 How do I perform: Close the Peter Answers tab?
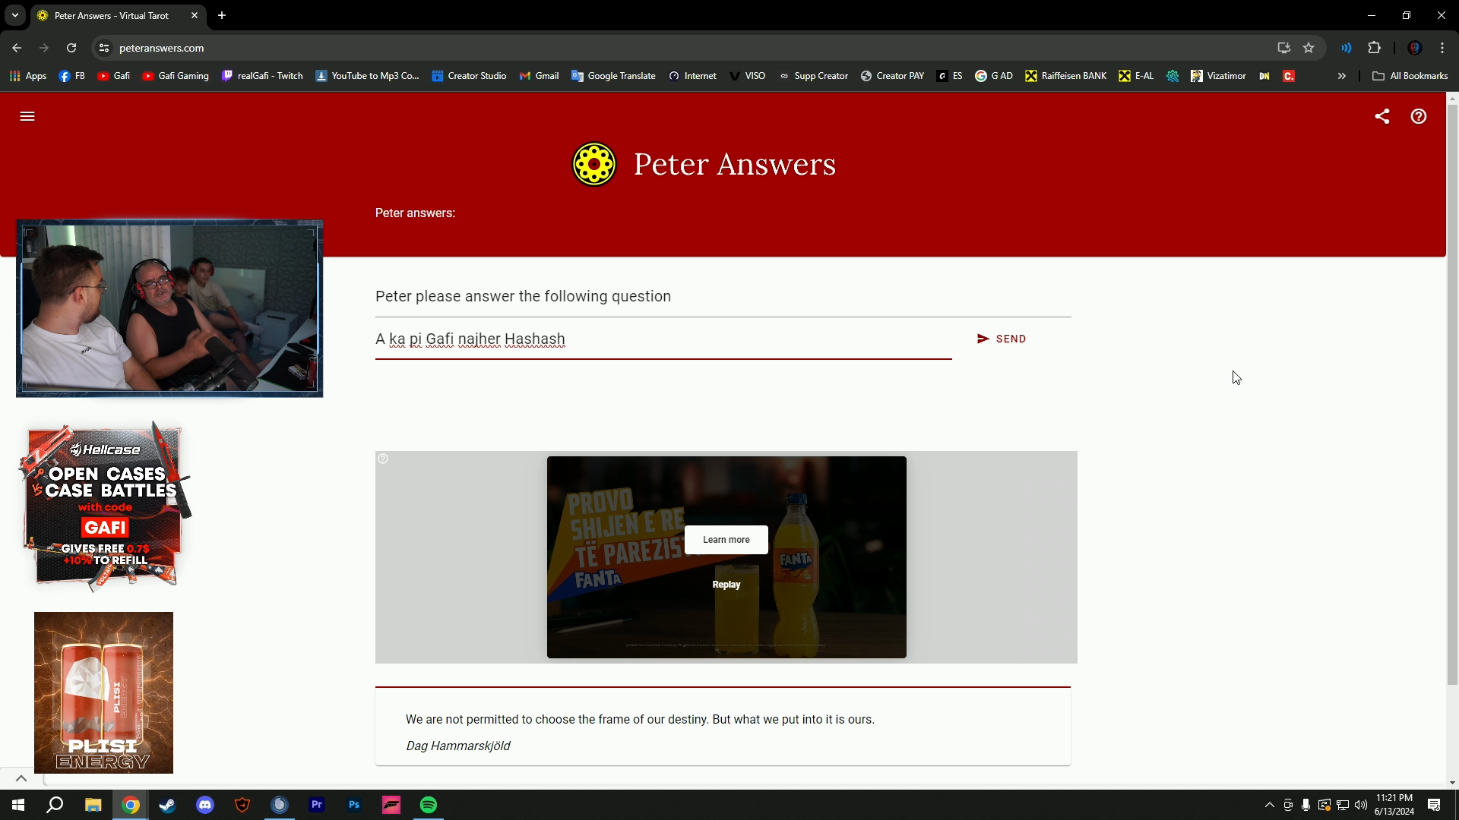coord(195,15)
